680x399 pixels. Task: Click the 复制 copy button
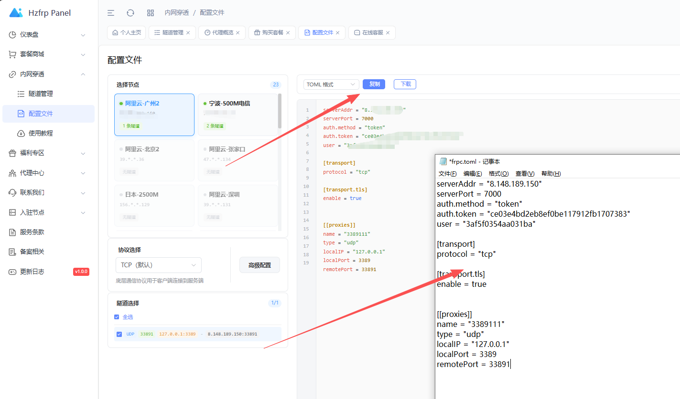[374, 84]
